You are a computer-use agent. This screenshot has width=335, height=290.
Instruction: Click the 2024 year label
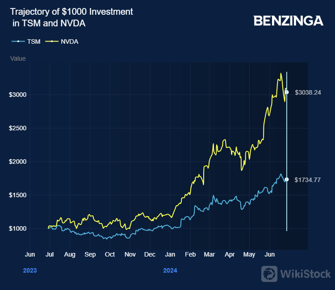click(x=170, y=270)
